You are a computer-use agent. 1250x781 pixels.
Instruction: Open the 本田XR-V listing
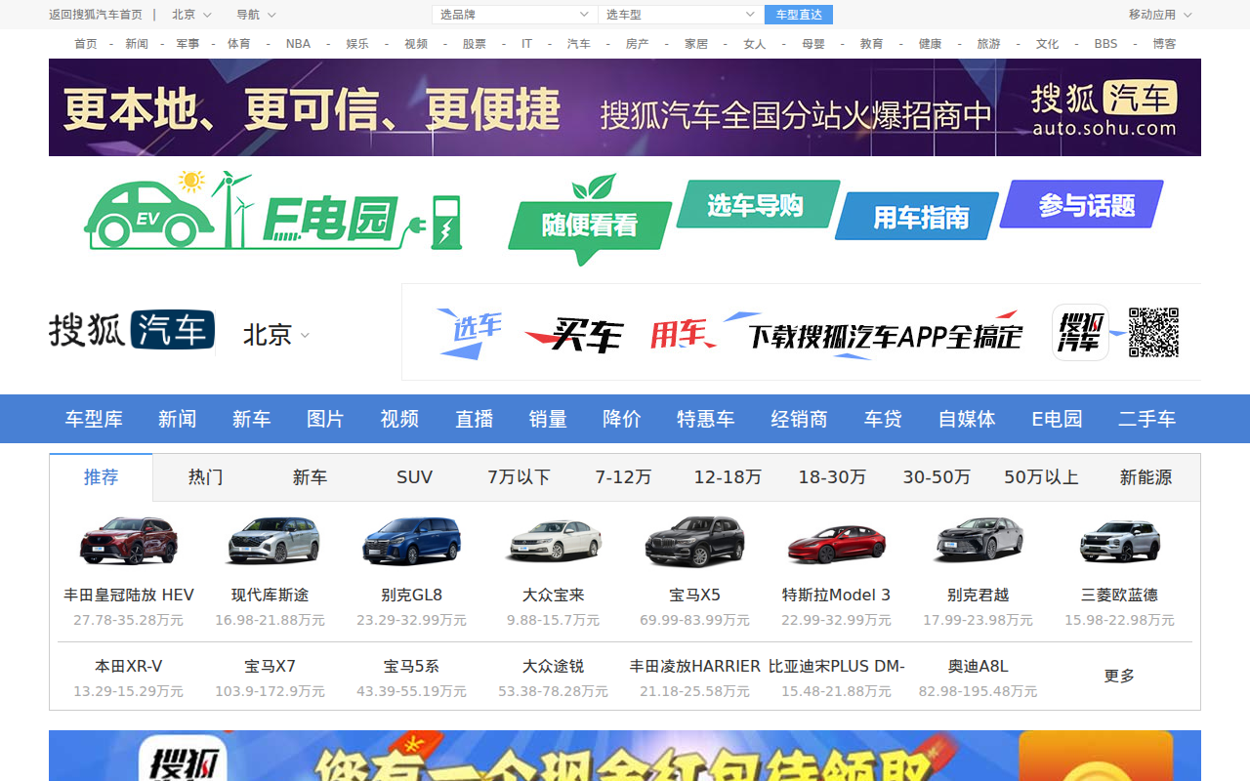tap(128, 667)
